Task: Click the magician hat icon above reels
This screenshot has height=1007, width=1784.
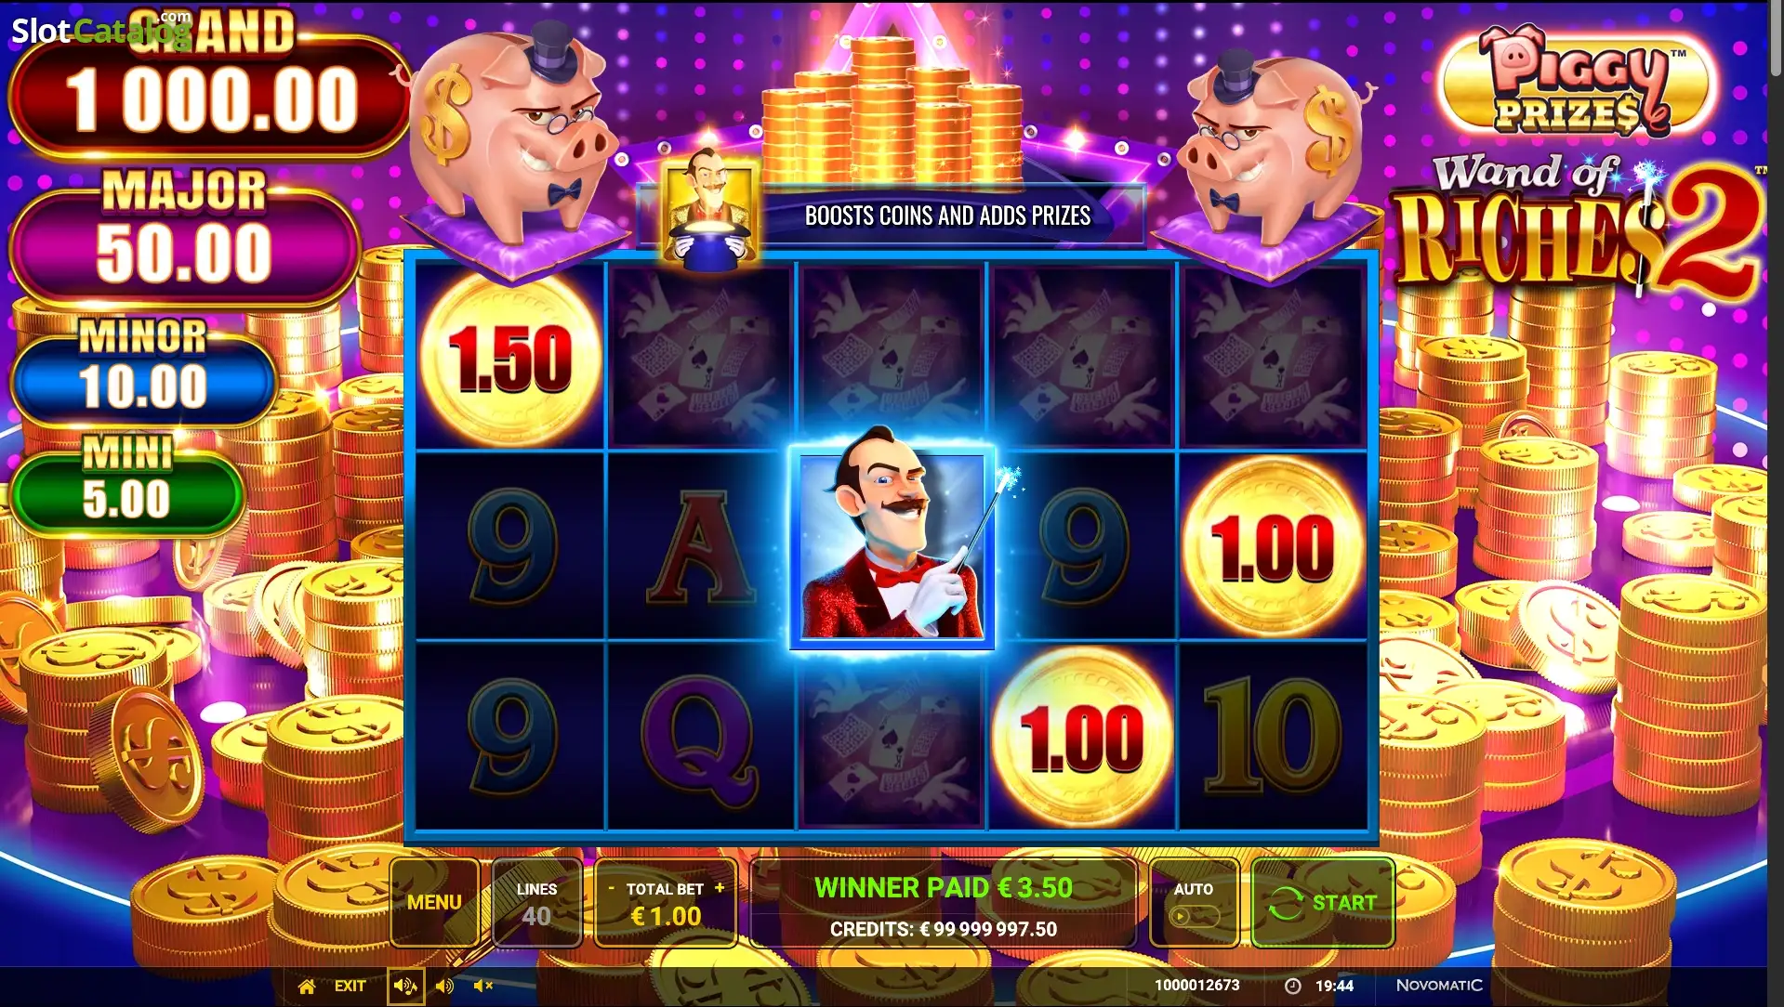Action: click(709, 210)
